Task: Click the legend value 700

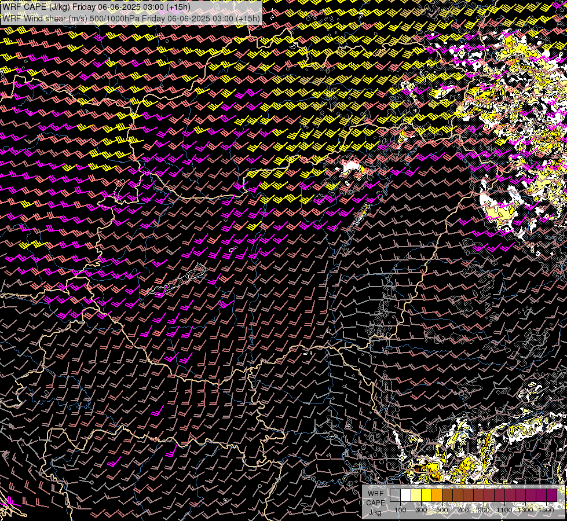Action: tap(463, 510)
